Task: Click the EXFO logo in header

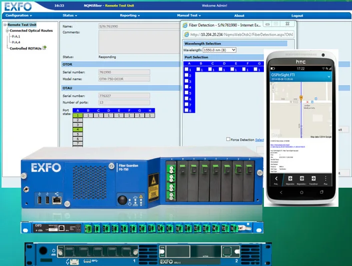Action: (18, 7)
